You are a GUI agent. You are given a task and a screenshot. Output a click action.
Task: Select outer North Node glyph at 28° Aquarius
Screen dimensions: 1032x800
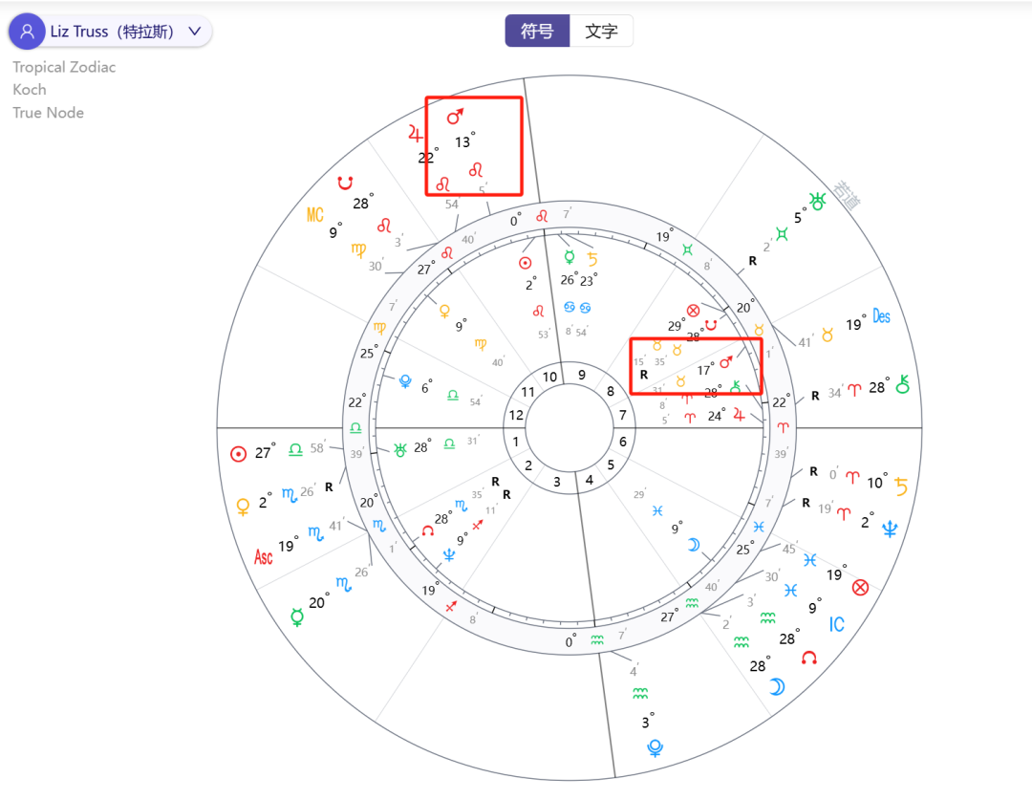click(x=809, y=658)
